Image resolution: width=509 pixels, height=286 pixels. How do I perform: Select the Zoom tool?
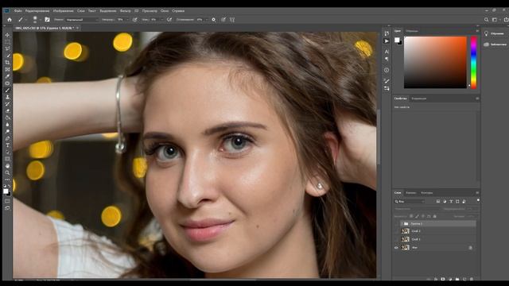click(7, 172)
